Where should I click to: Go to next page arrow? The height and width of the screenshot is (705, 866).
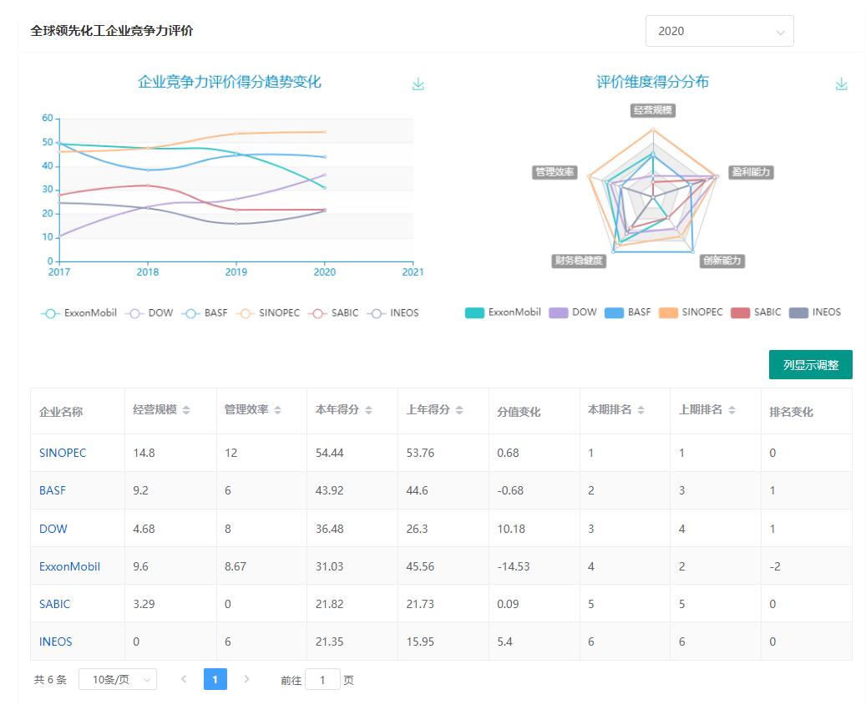[x=246, y=679]
